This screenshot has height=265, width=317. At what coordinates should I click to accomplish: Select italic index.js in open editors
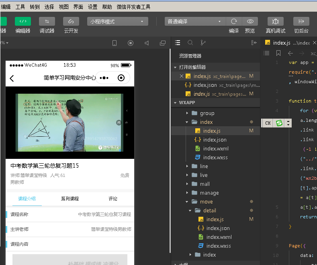pyautogui.click(x=215, y=94)
